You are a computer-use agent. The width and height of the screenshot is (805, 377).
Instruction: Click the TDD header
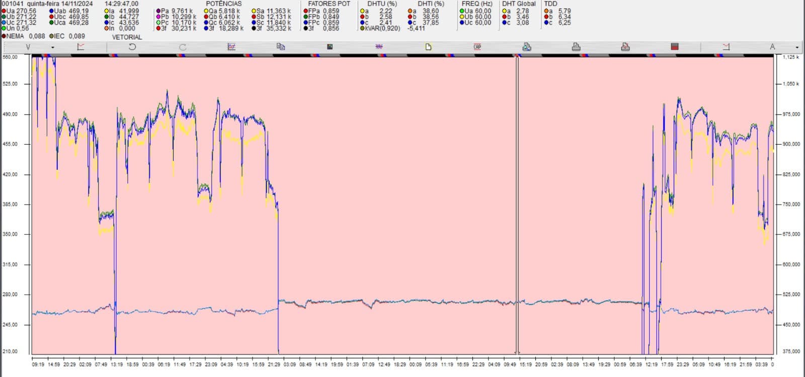pyautogui.click(x=551, y=4)
